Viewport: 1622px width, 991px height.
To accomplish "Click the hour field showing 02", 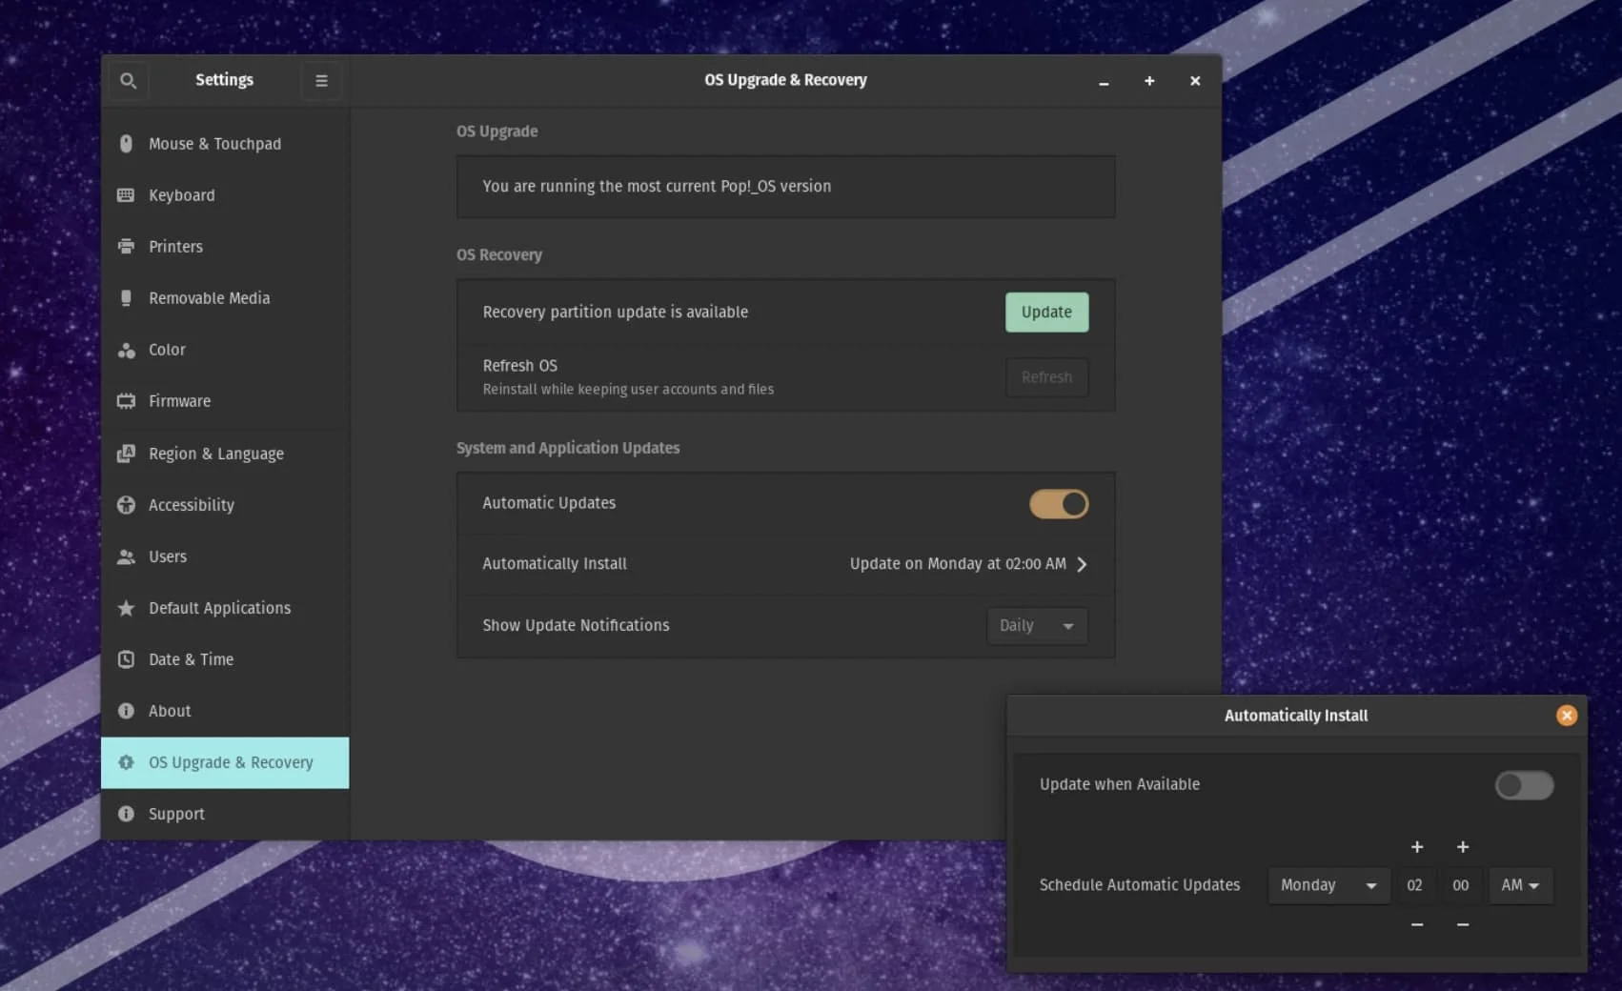I will pyautogui.click(x=1415, y=885).
